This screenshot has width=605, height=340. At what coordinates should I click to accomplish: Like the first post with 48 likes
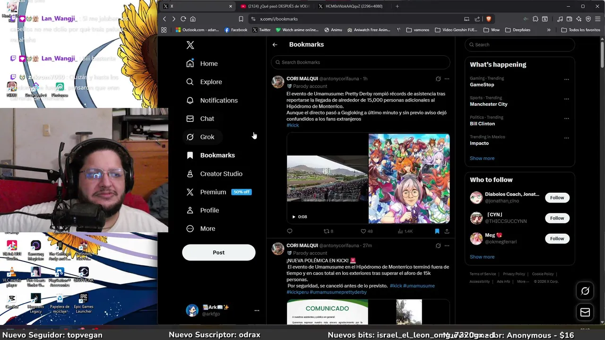click(x=367, y=231)
